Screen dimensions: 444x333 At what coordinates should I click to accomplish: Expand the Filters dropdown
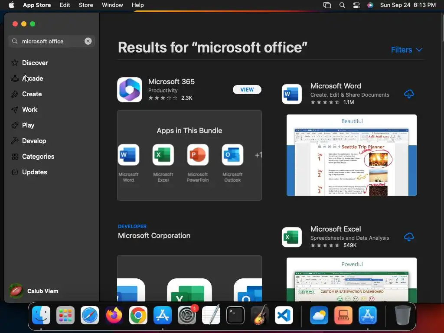pyautogui.click(x=407, y=50)
